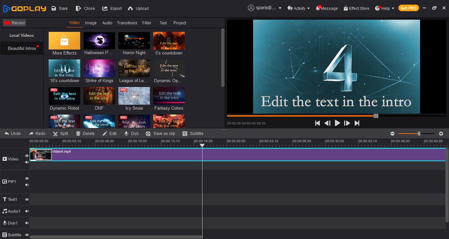The width and height of the screenshot is (449, 239).
Task: Click the Split scissors tool
Action: click(56, 134)
